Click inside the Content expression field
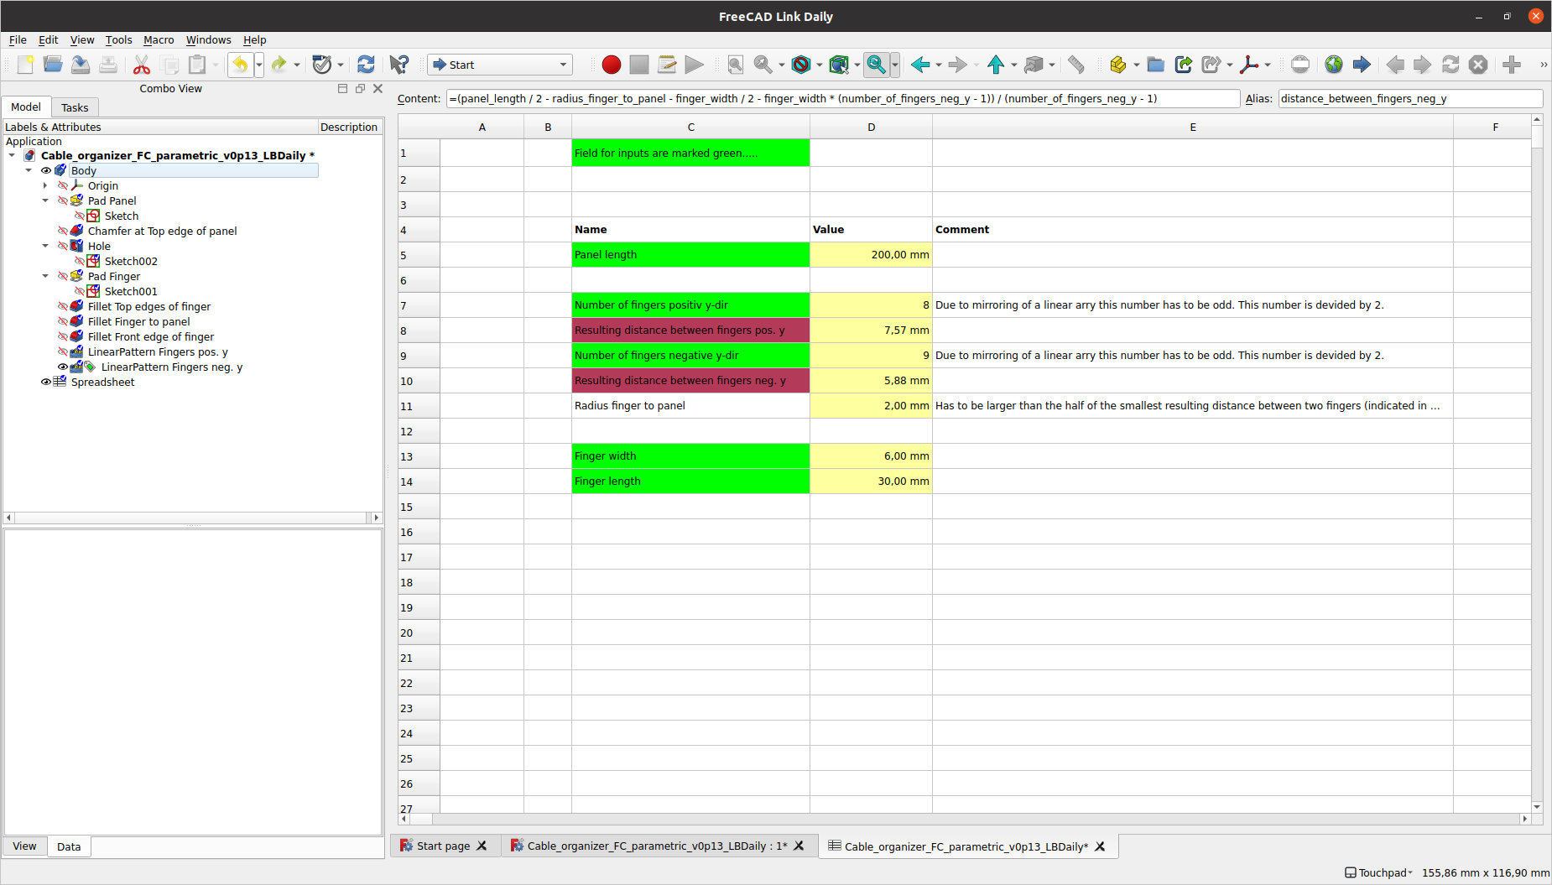1552x885 pixels. pos(839,98)
